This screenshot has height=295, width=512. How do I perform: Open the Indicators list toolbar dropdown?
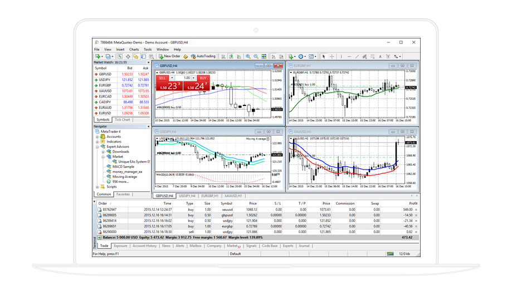tap(292, 56)
